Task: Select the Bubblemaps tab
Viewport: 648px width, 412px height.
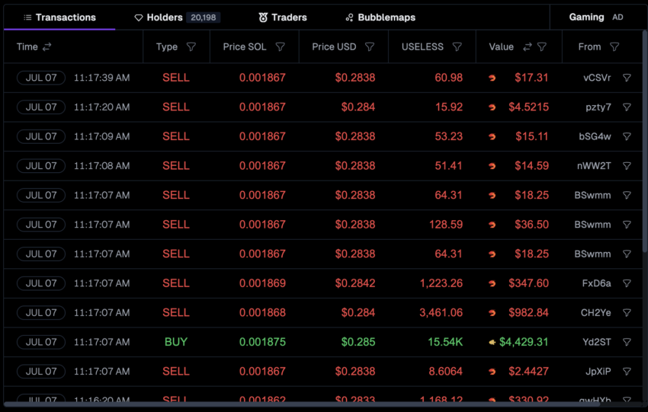Action: tap(380, 17)
